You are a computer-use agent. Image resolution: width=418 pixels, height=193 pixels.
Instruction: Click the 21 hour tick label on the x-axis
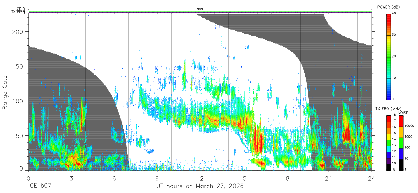pyautogui.click(x=329, y=178)
